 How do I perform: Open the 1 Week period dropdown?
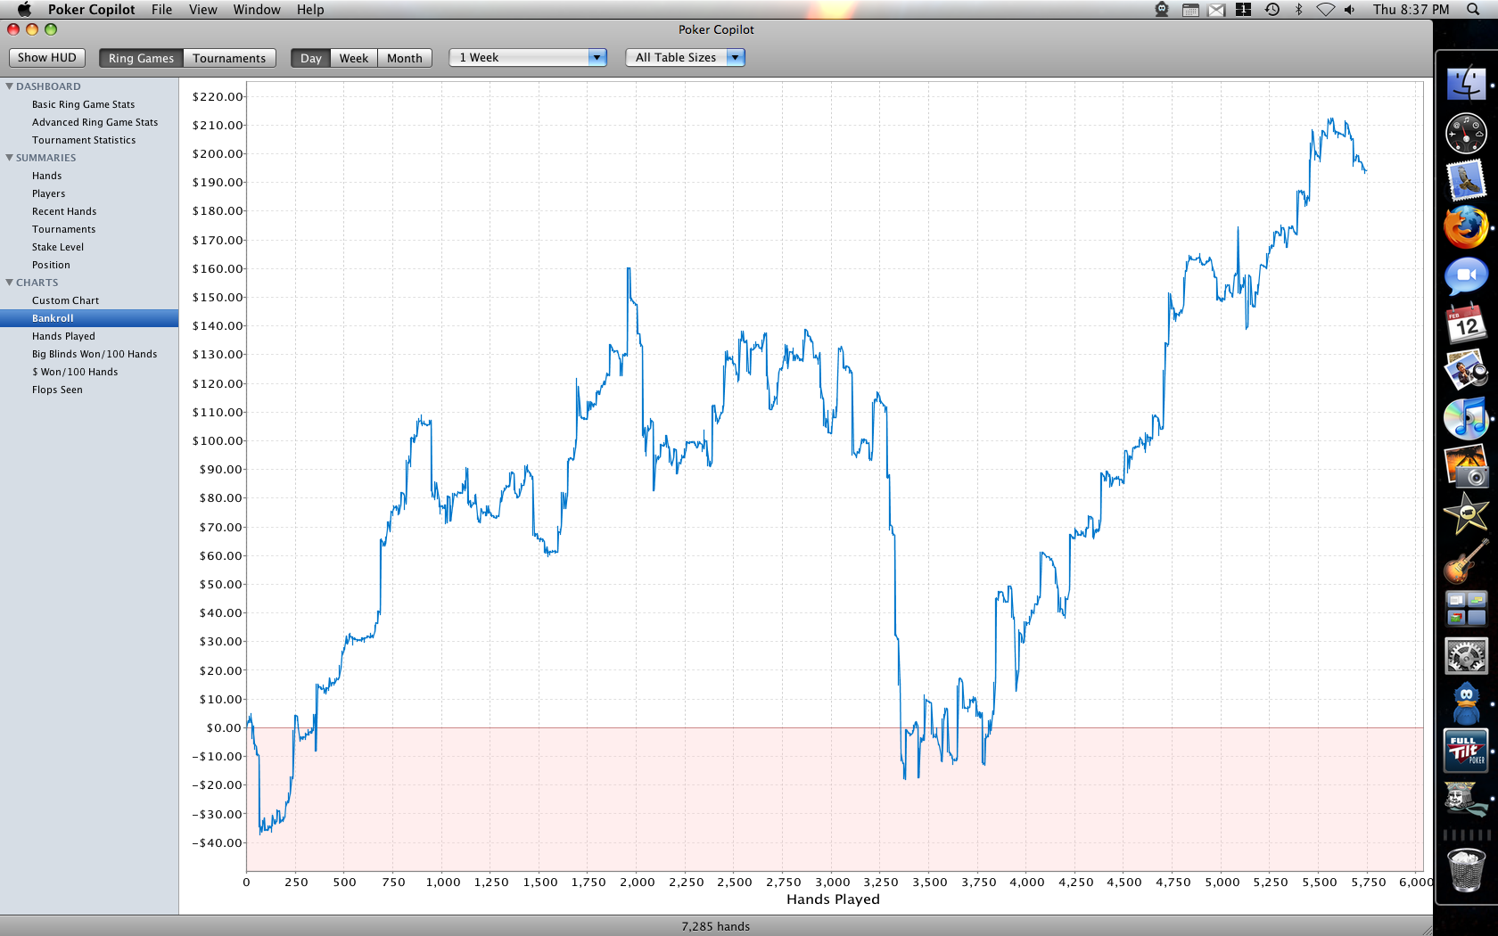tap(528, 57)
